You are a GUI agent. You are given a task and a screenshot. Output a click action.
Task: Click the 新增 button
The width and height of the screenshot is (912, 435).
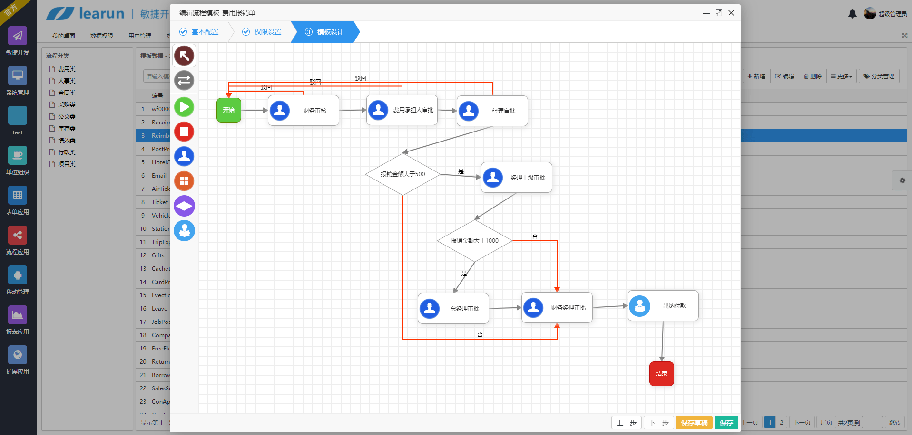tap(756, 76)
